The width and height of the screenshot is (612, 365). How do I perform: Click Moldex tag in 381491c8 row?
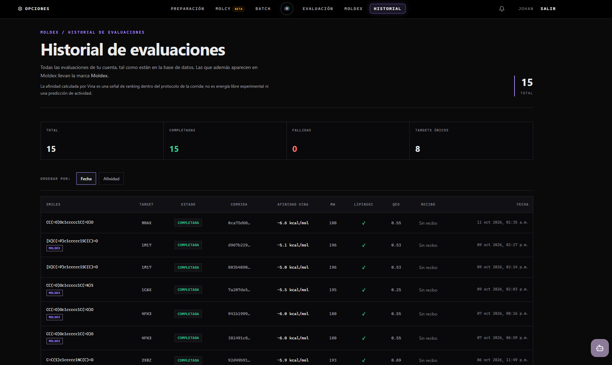54,341
